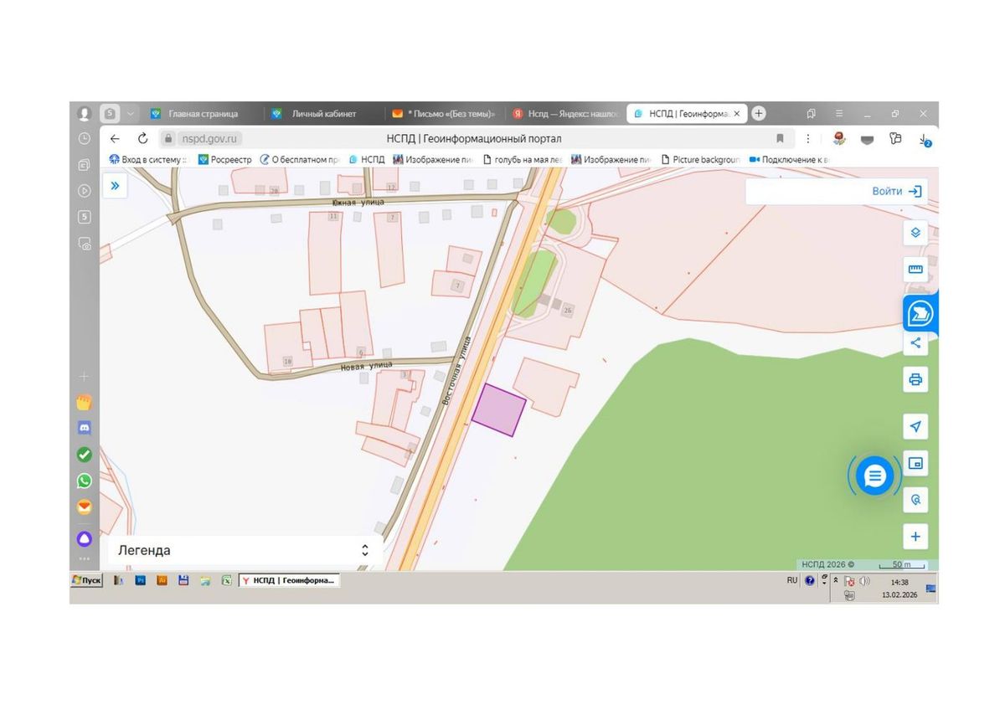Open the Пуск start menu

pos(87,579)
